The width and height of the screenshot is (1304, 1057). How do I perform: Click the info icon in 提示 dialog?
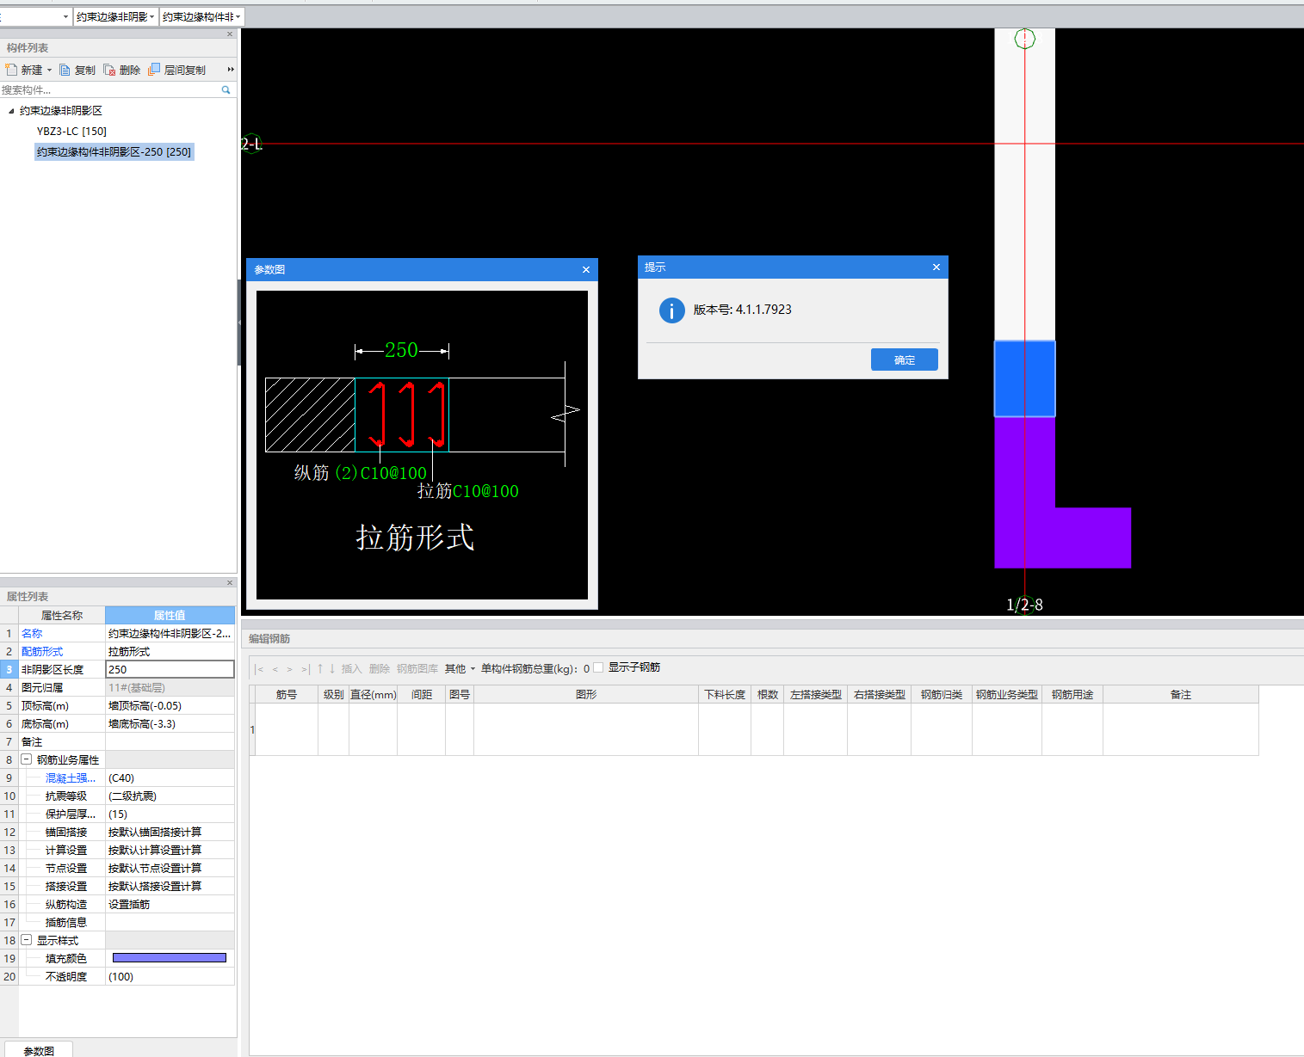pyautogui.click(x=672, y=310)
